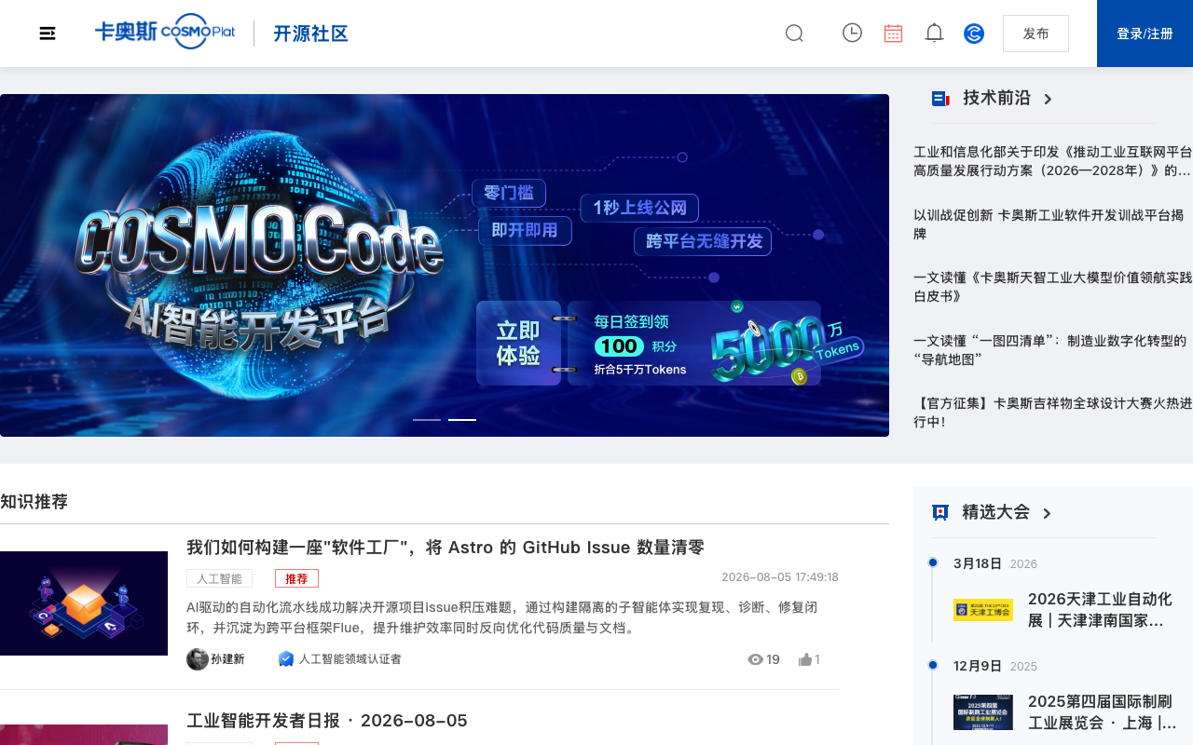Open the 2026天津工业自动化展 event
The image size is (1193, 745).
pyautogui.click(x=1100, y=610)
